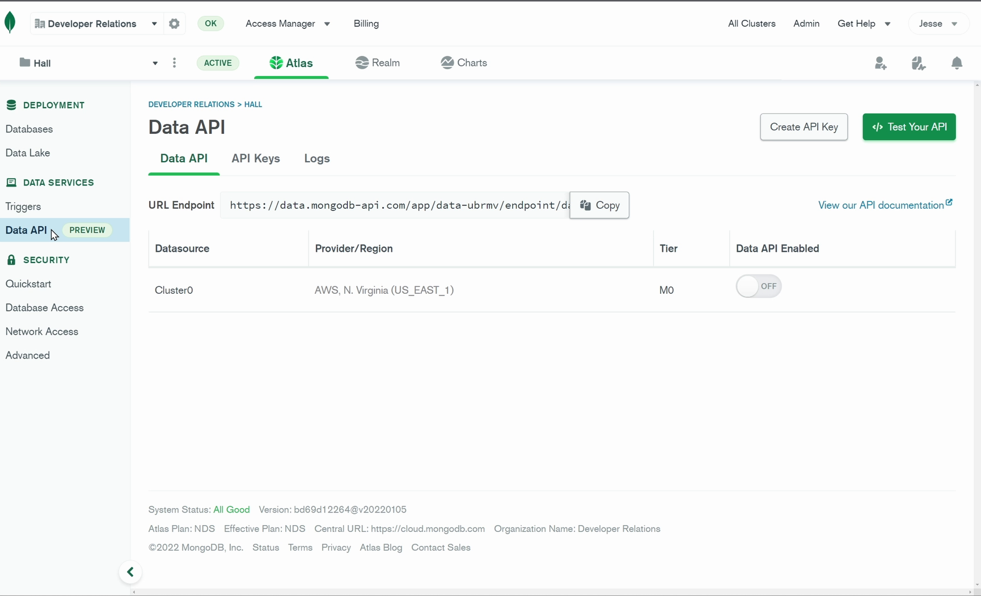Click the external link icon beside API documentation
Viewport: 981px width, 596px height.
949,202
